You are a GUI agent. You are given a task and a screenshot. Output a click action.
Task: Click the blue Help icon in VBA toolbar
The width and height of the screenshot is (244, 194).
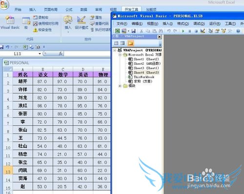coord(238,31)
